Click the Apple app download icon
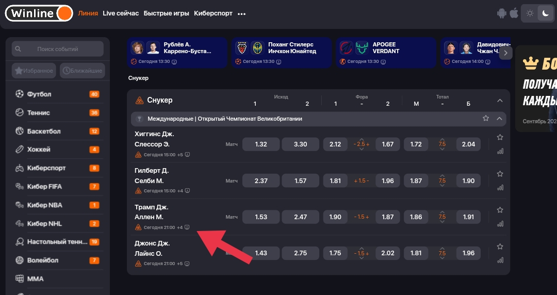The image size is (557, 295). pyautogui.click(x=514, y=13)
